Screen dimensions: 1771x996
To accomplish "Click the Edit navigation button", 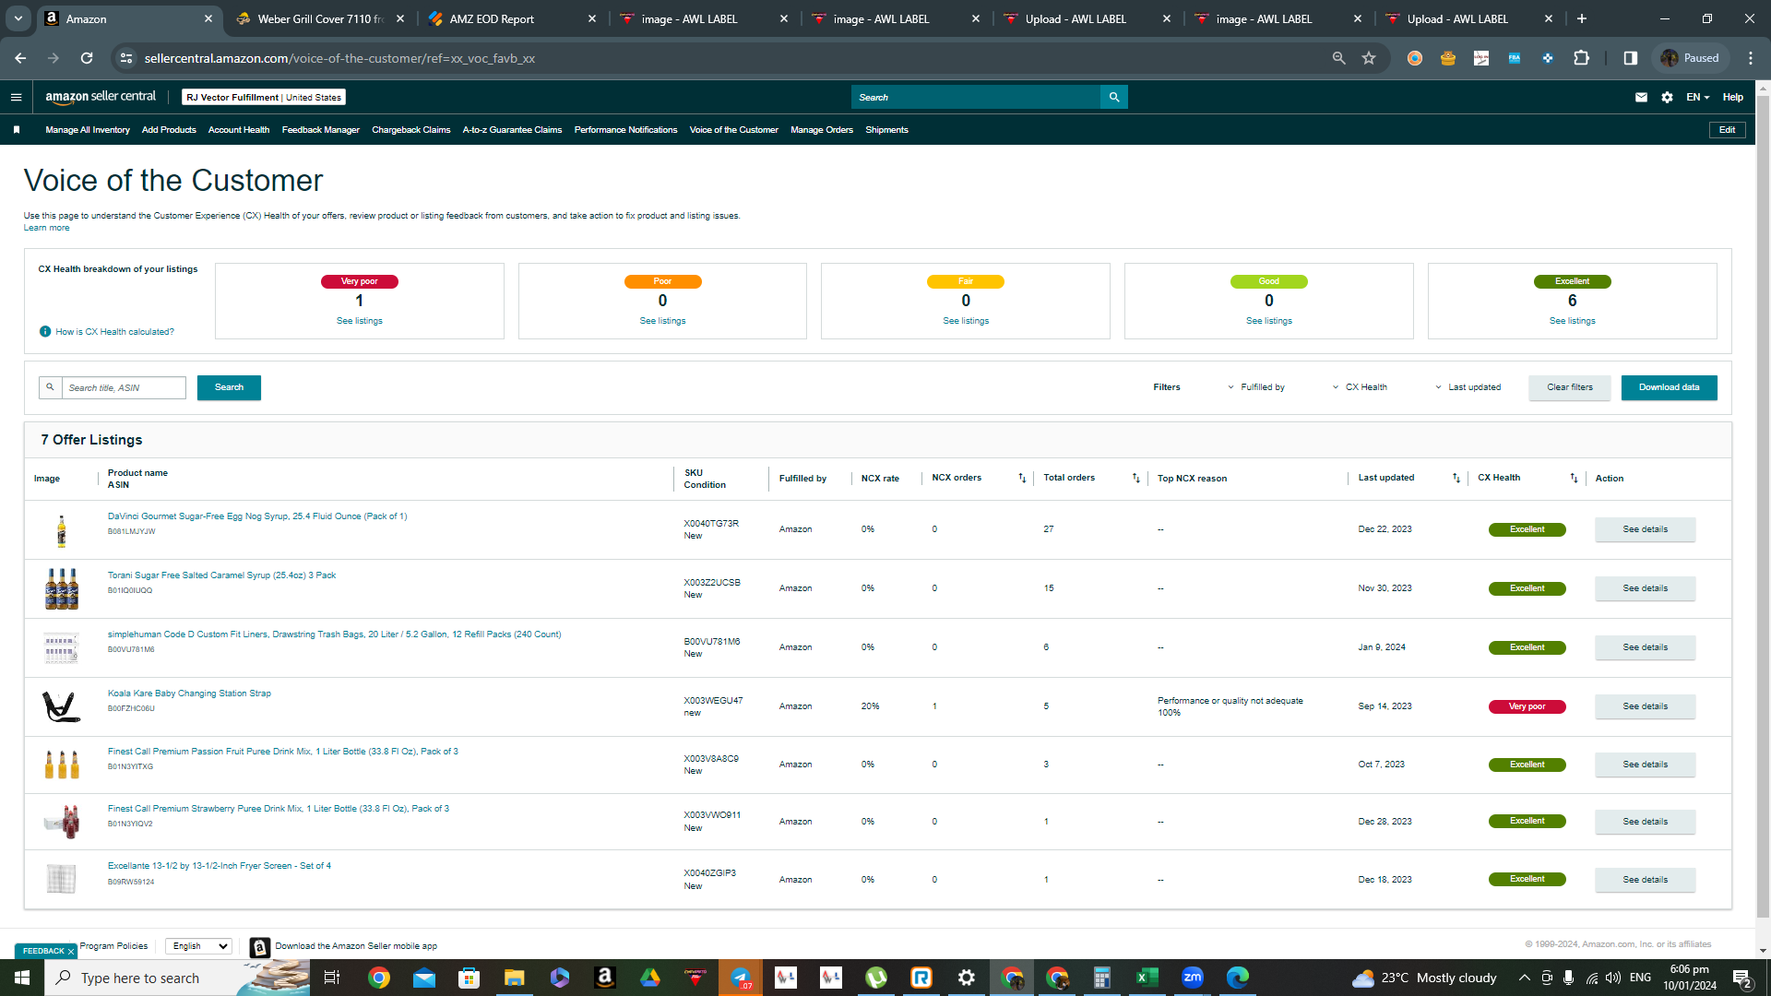I will pyautogui.click(x=1727, y=130).
